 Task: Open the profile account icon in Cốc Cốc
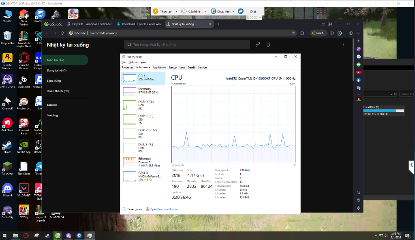tap(351, 33)
